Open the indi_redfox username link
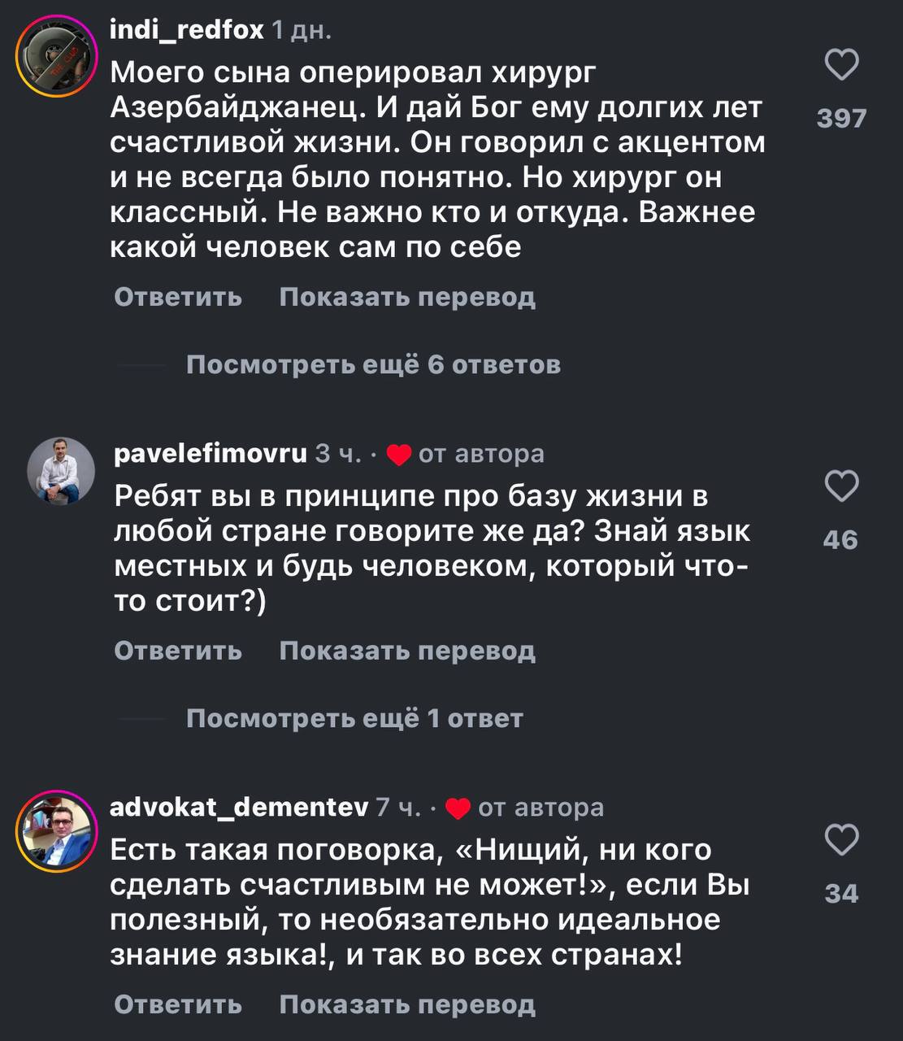Image resolution: width=903 pixels, height=1041 pixels. pyautogui.click(x=187, y=30)
